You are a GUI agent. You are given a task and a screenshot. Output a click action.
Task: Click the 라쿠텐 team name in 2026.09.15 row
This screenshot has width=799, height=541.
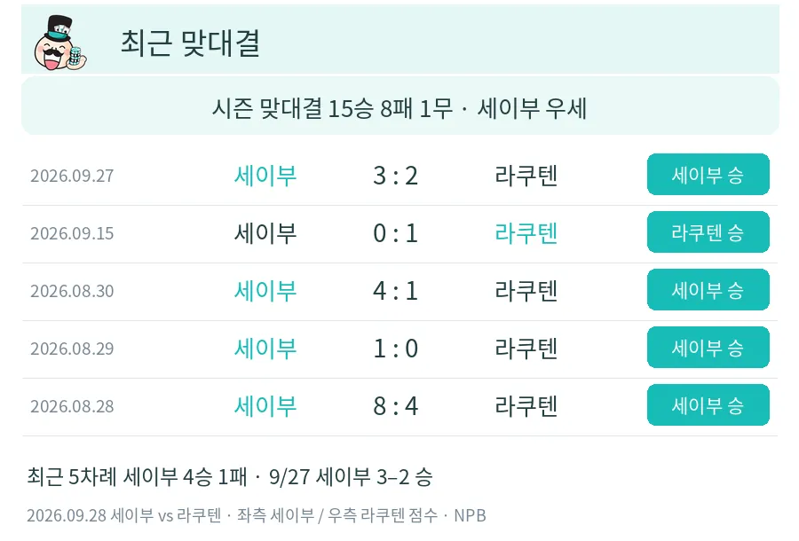coord(526,233)
